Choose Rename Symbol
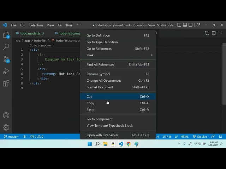The width and height of the screenshot is (226, 169). click(x=118, y=74)
